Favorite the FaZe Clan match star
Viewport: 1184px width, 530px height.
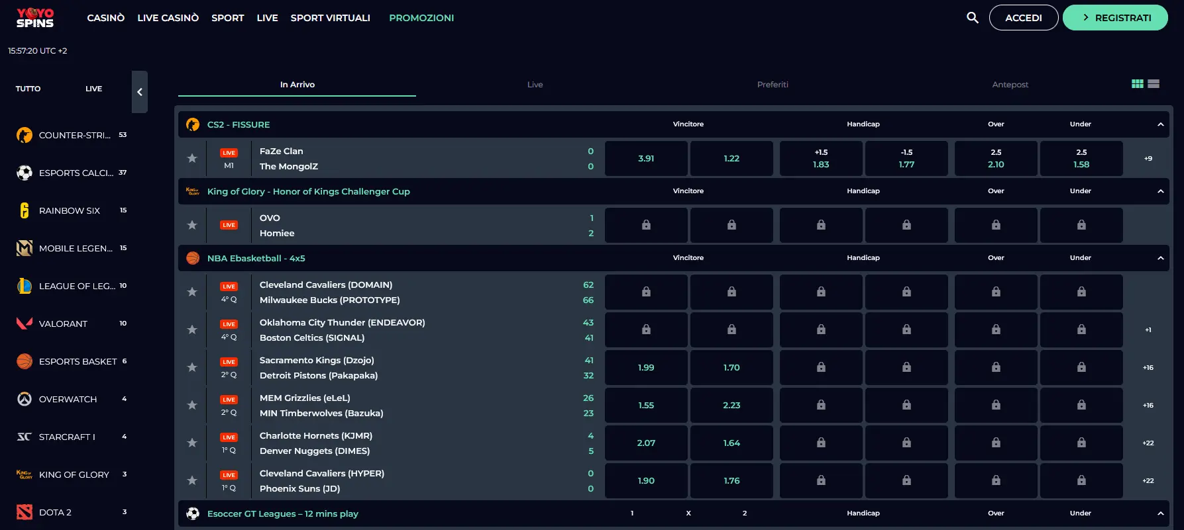tap(192, 158)
